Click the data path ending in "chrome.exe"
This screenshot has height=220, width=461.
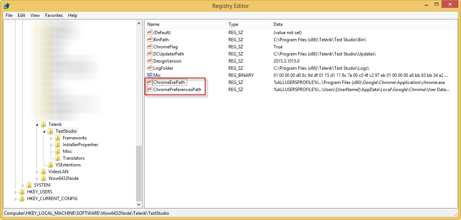coord(359,82)
